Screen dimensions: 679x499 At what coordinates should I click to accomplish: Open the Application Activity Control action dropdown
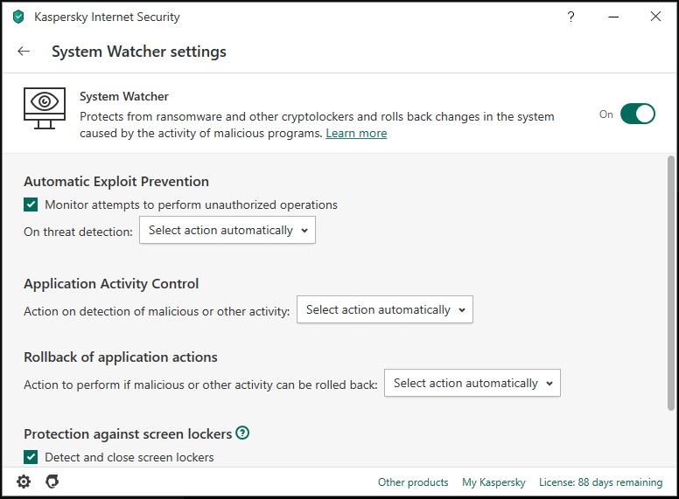(384, 309)
